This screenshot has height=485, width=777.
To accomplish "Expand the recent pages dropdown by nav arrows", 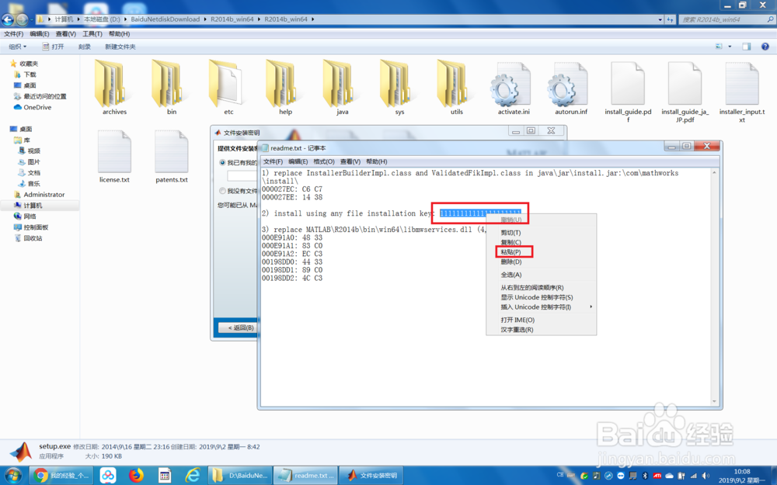I will point(31,20).
